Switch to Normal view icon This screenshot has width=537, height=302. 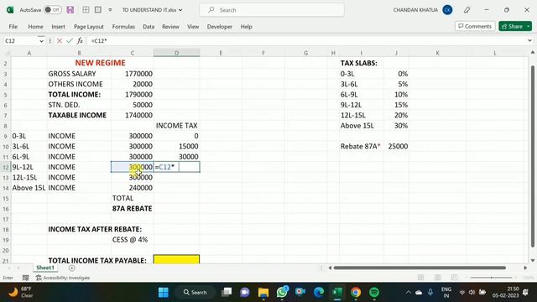(420, 278)
